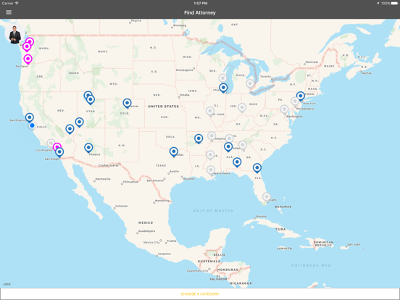The width and height of the screenshot is (400, 300).
Task: Select the gray pin near Memphis
Action: pyautogui.click(x=212, y=136)
